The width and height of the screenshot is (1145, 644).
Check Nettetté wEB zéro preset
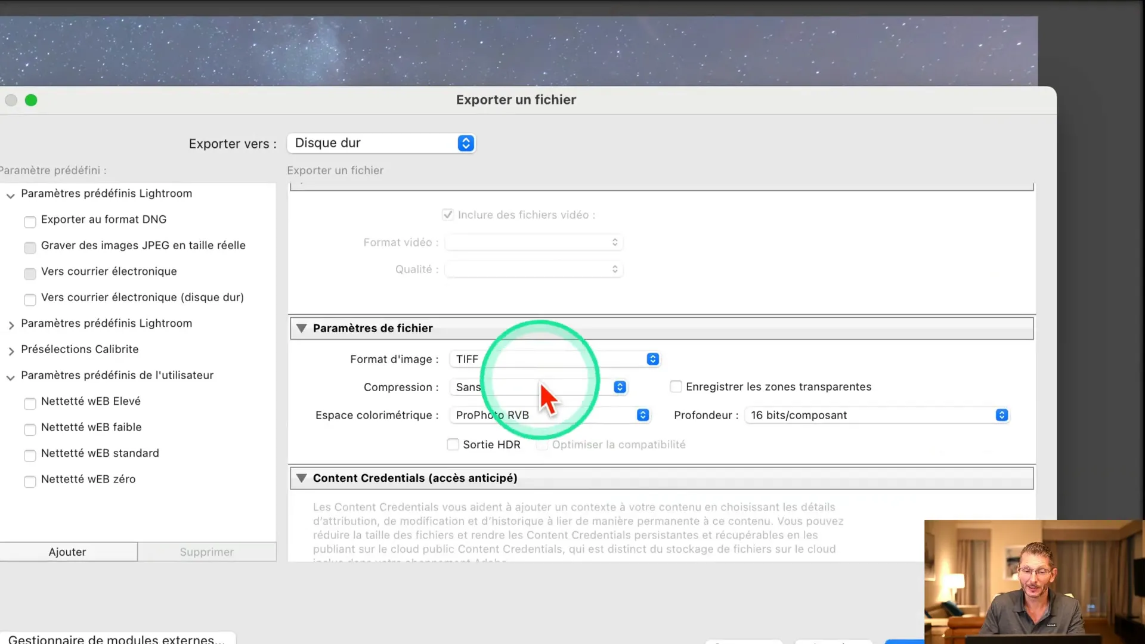pyautogui.click(x=30, y=481)
